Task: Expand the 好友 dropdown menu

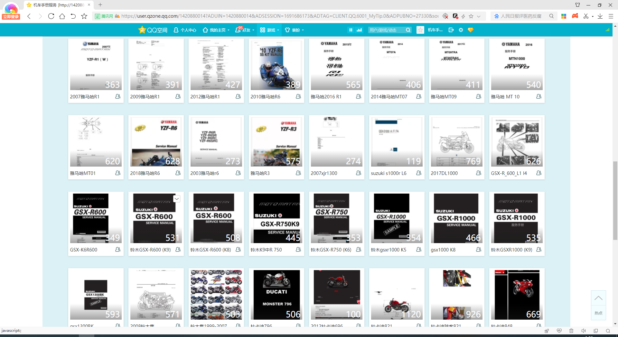Action: click(x=245, y=30)
